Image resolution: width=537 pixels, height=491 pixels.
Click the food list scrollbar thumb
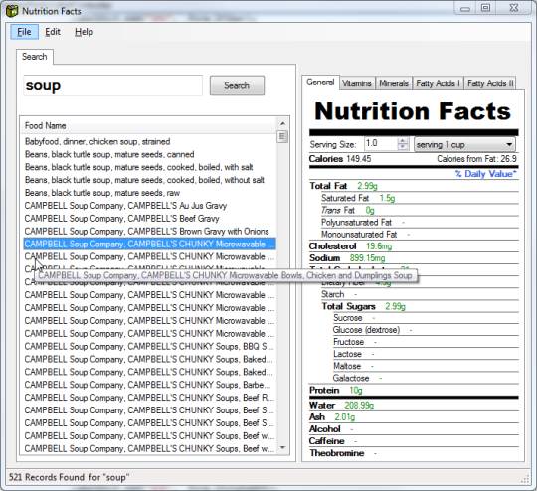coord(282,137)
